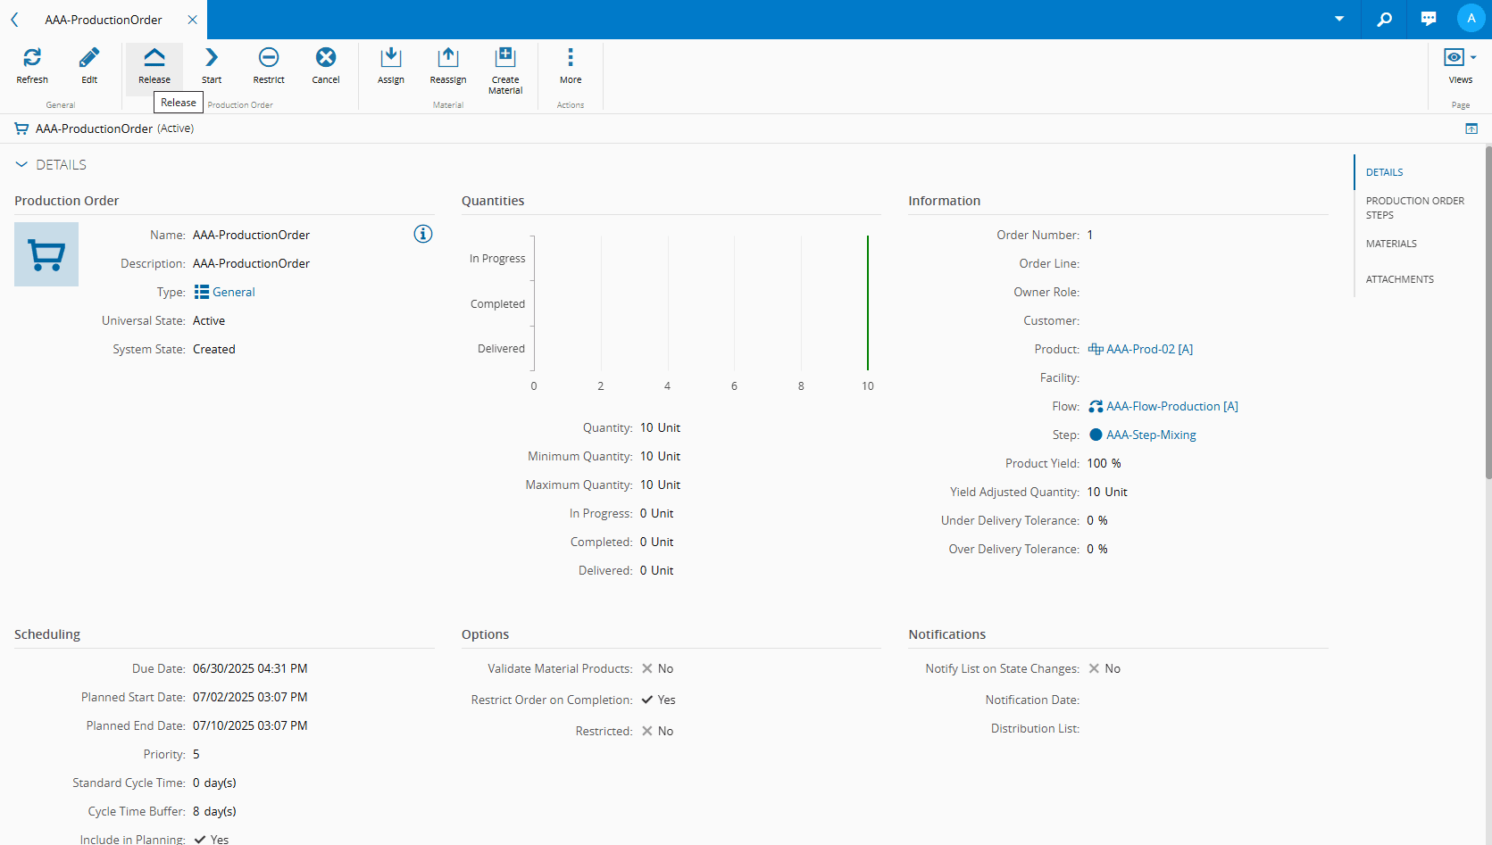Click the info icon beside the name
The width and height of the screenshot is (1492, 845).
[423, 234]
